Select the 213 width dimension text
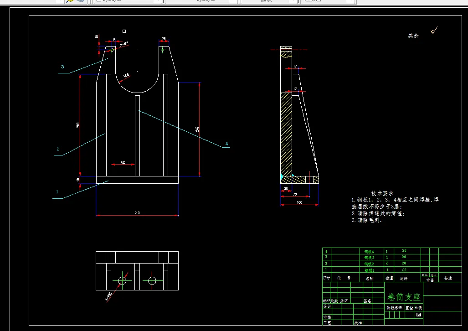Screen dimensions: 468x331 point(137,213)
